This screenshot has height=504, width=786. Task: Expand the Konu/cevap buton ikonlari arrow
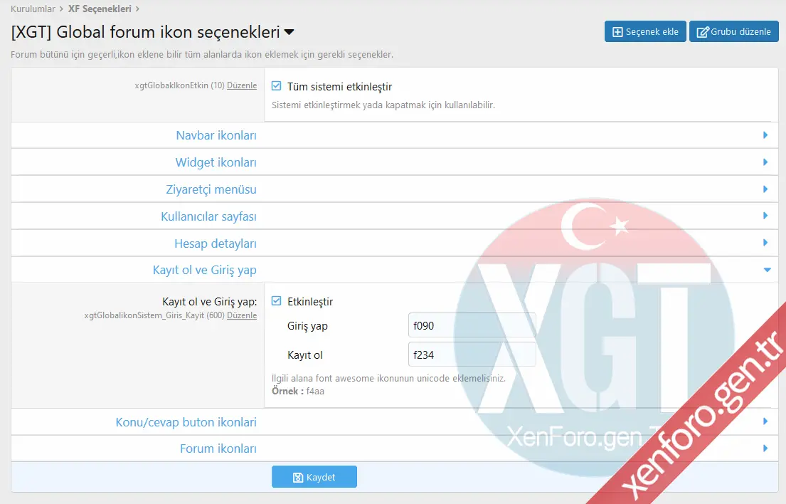pyautogui.click(x=765, y=421)
